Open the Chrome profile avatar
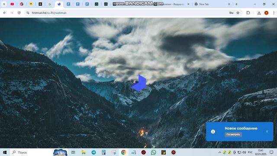This screenshot has height=156, width=277. [x=266, y=13]
